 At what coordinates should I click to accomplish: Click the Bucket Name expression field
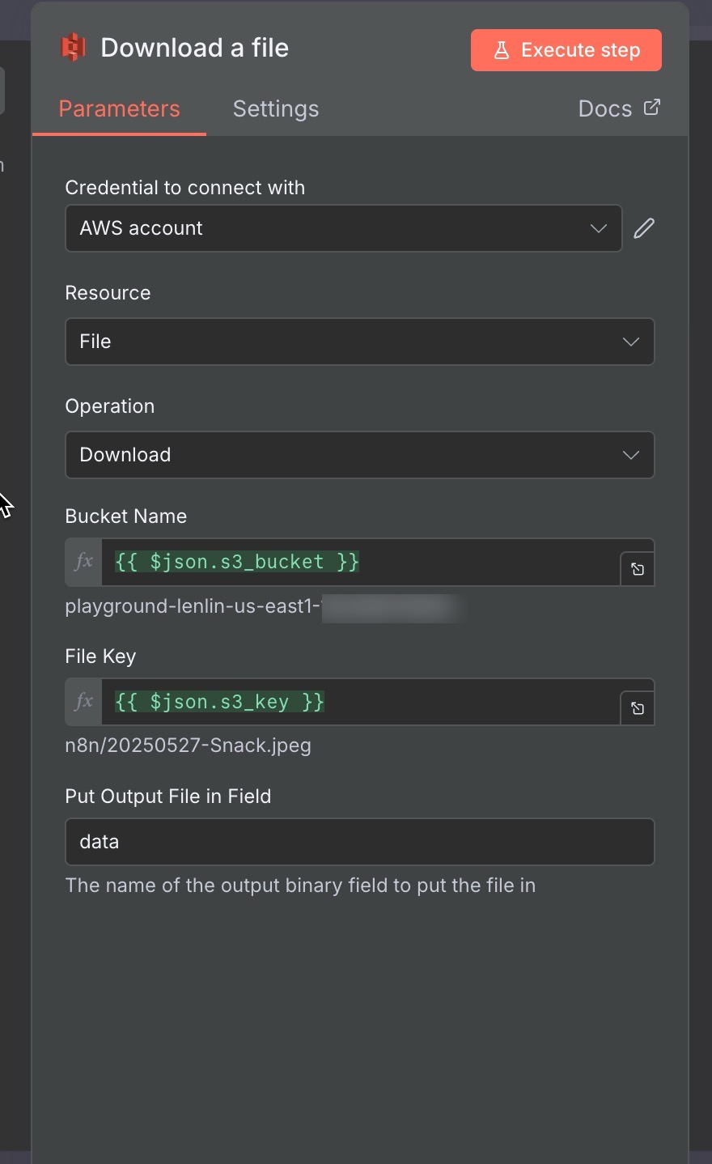coord(360,562)
